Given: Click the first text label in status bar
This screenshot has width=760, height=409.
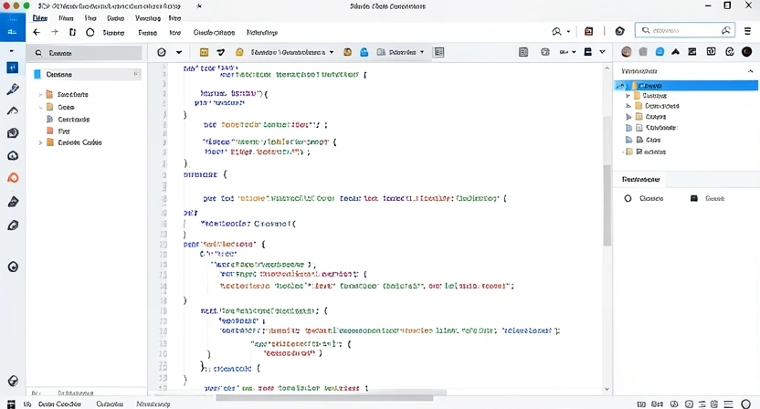Looking at the screenshot, I should (x=59, y=404).
